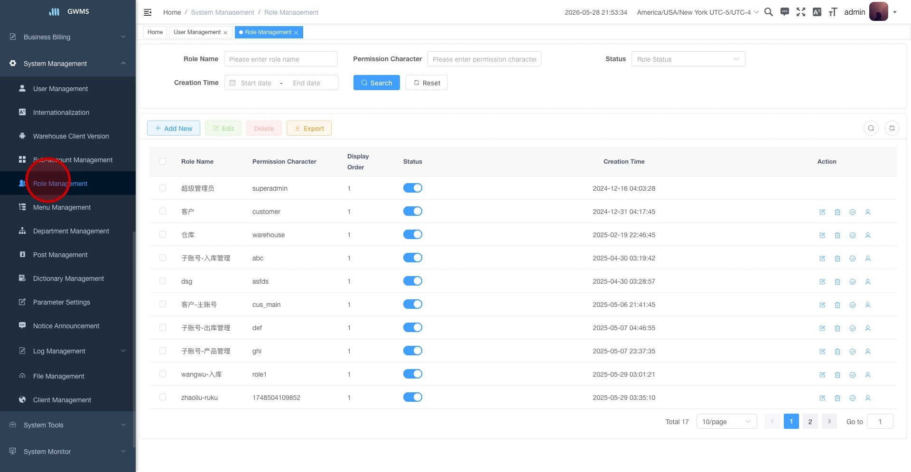Screen dimensions: 911x472
Task: Toggle status switch for dsg role
Action: click(413, 281)
